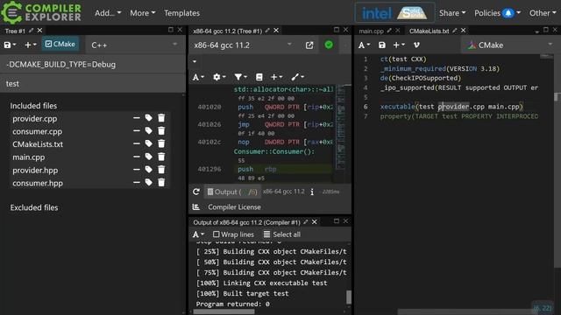The height and width of the screenshot is (315, 561).
Task: Open the compiler add new plus dropdown
Action: 276,77
